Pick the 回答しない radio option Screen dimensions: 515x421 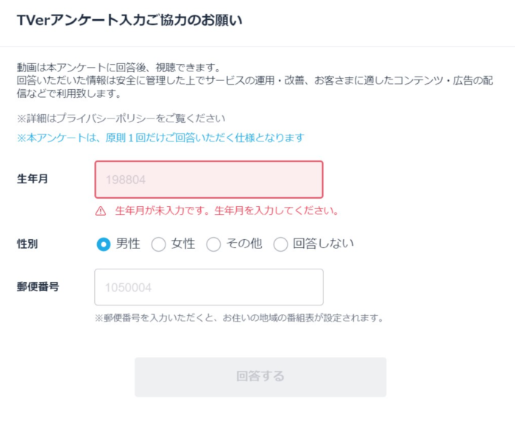tap(280, 244)
